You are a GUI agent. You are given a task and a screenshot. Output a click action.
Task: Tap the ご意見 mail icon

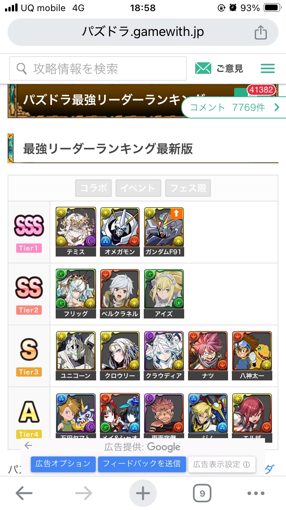pyautogui.click(x=203, y=68)
